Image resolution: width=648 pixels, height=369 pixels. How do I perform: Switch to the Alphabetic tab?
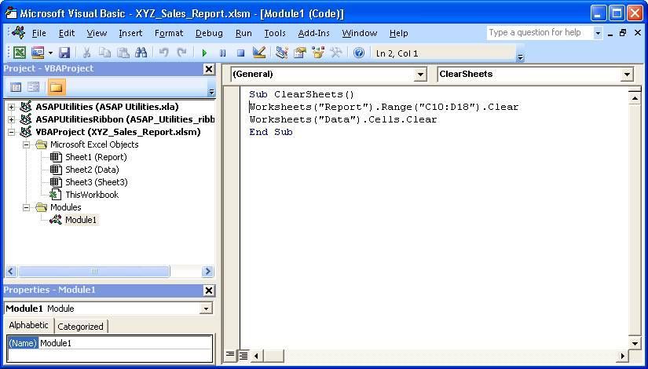[x=28, y=325]
